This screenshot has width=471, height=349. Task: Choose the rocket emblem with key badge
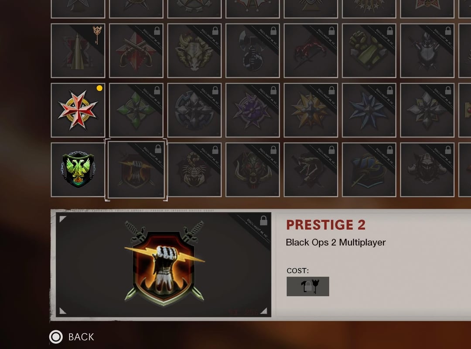pos(78,51)
